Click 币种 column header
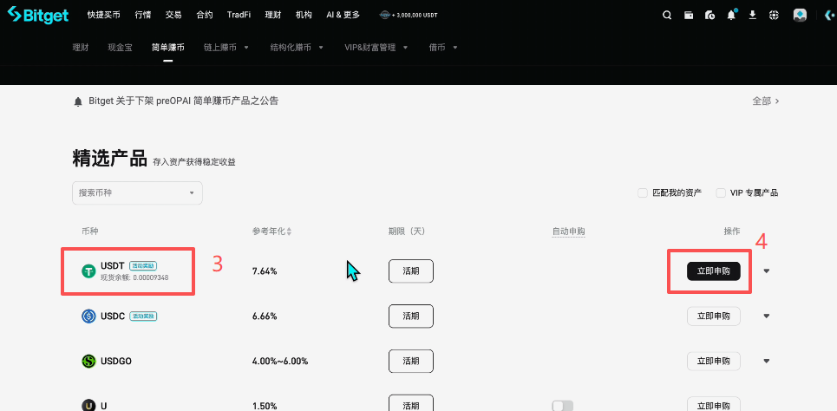Viewport: 837px width, 411px height. coord(90,232)
